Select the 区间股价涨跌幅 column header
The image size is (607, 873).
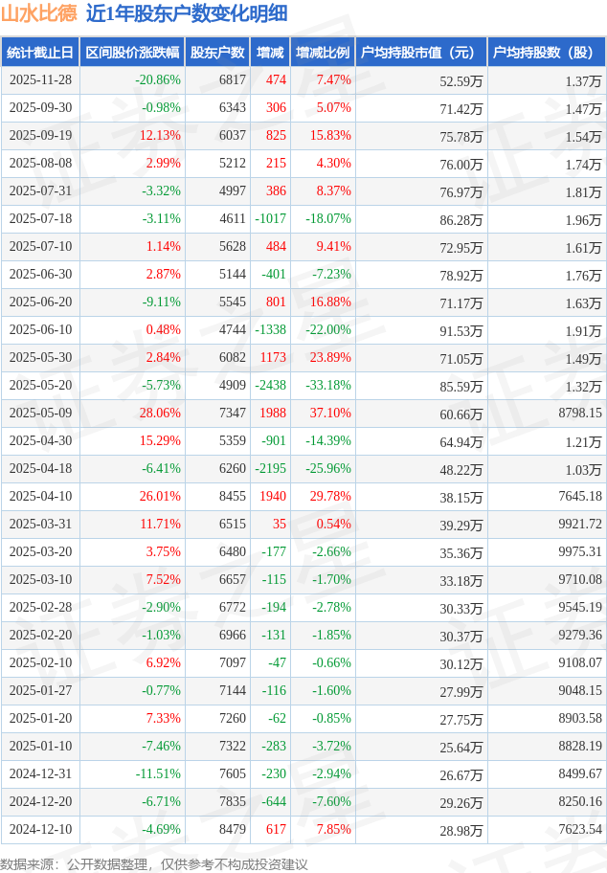(x=132, y=53)
